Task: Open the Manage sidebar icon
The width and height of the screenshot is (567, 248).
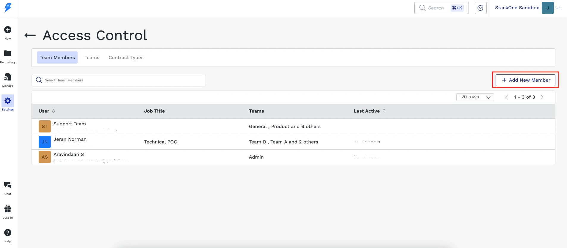Action: pos(8,77)
